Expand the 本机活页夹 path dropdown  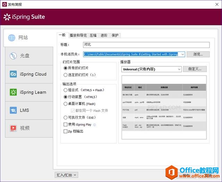pos(183,54)
